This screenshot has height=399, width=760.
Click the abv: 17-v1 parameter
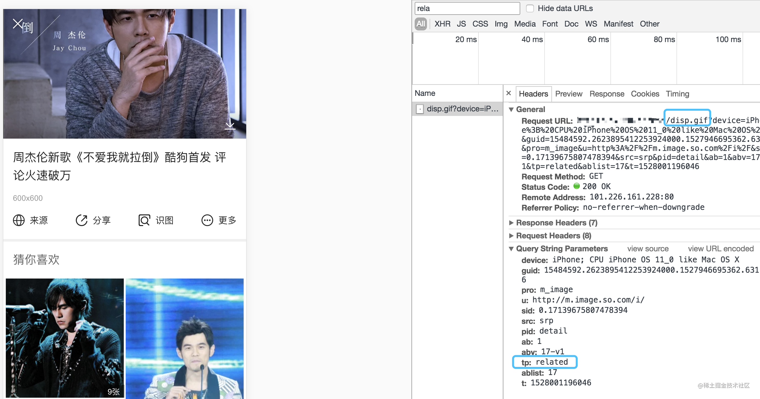[x=543, y=352]
